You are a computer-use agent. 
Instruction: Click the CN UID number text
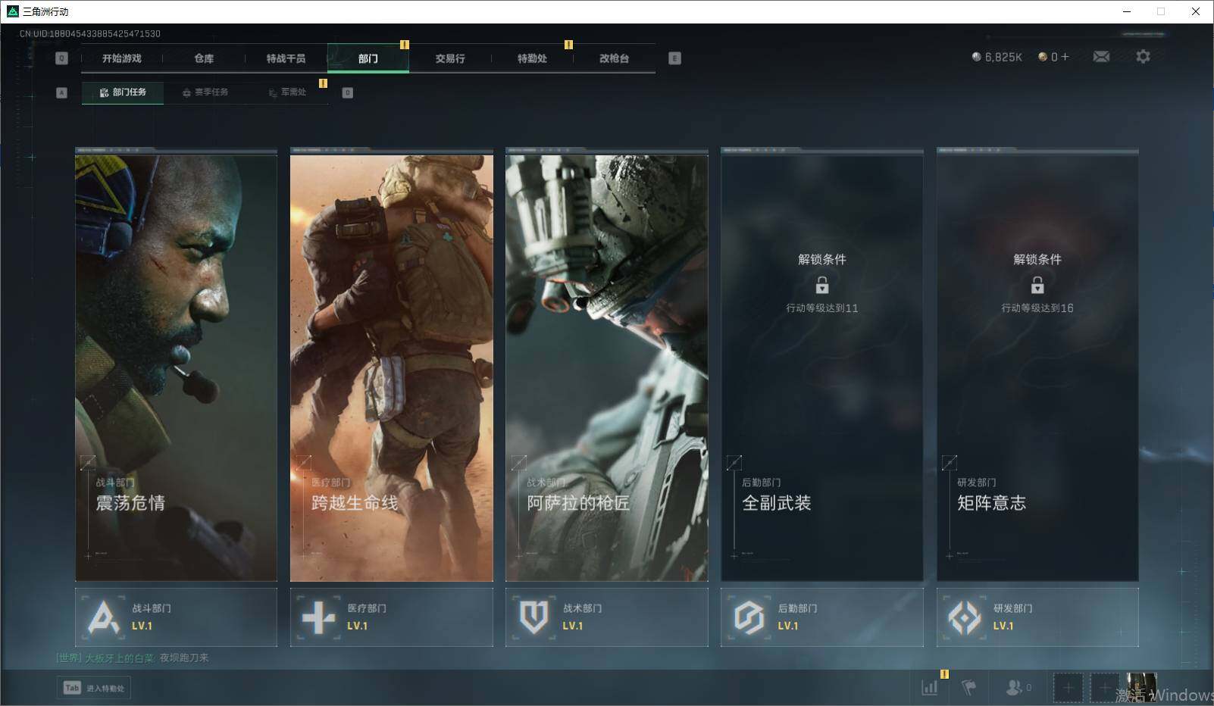pos(90,33)
